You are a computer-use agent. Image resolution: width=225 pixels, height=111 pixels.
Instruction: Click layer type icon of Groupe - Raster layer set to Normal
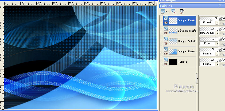[x=166, y=49]
